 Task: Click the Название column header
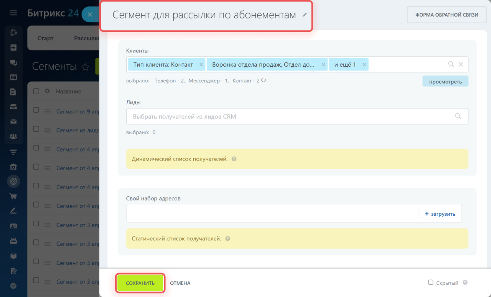pos(69,91)
